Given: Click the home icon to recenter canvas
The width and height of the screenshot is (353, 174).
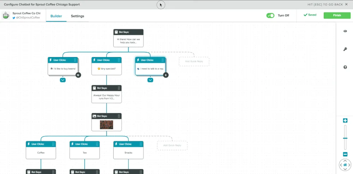Looking at the screenshot, I should pos(345,165).
